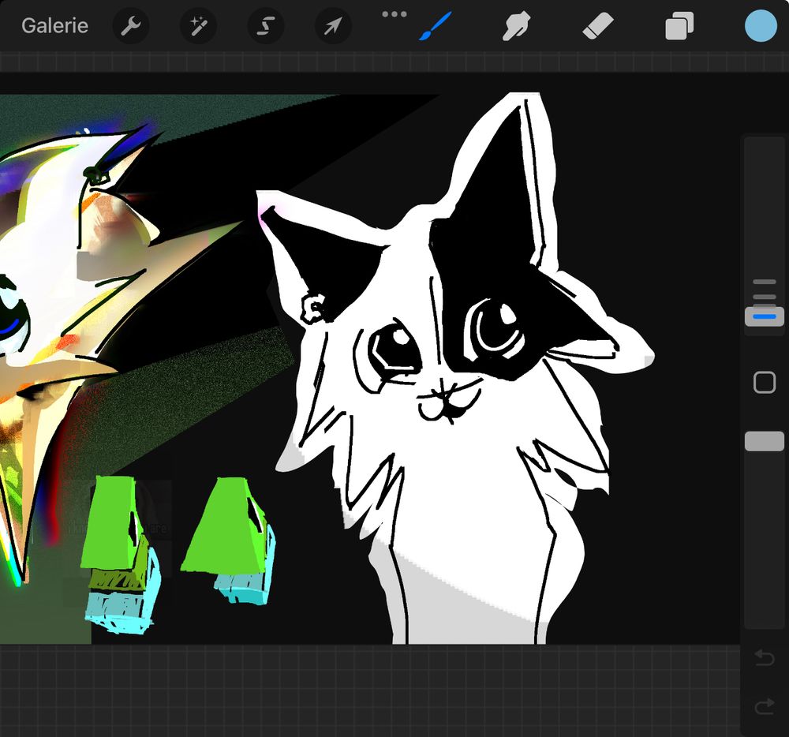Tap the three dots at top center

pyautogui.click(x=394, y=14)
